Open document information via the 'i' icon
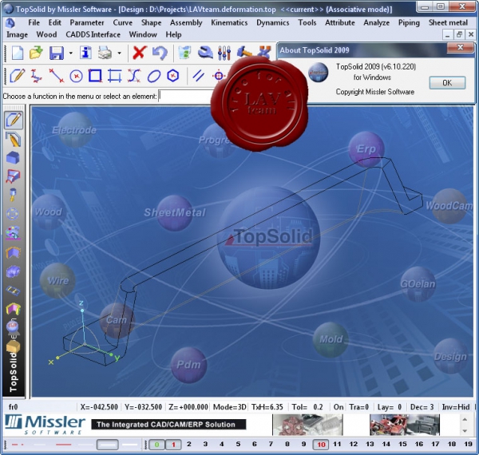The width and height of the screenshot is (479, 455). [x=86, y=53]
